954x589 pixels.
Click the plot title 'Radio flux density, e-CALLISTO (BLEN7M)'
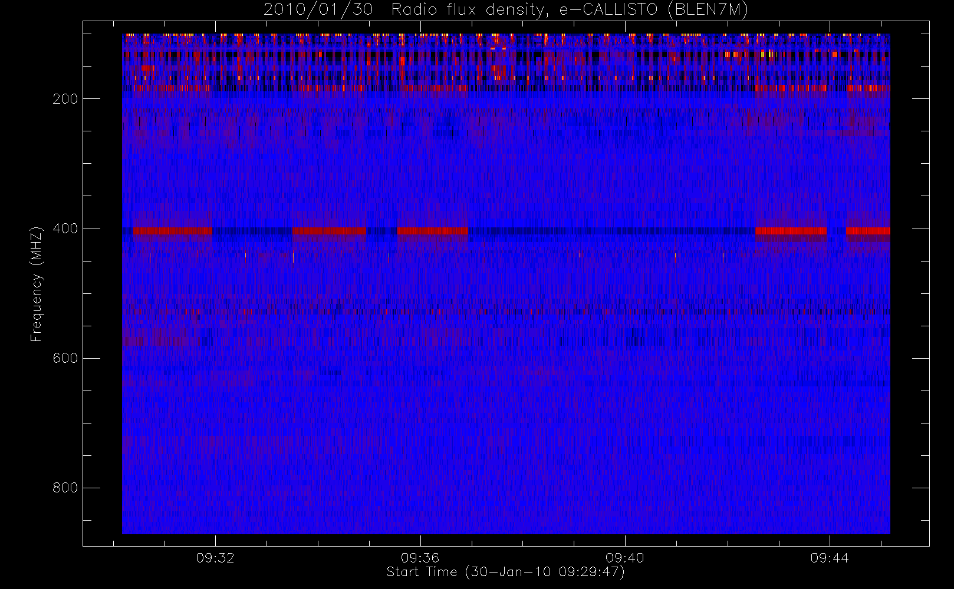click(x=570, y=10)
